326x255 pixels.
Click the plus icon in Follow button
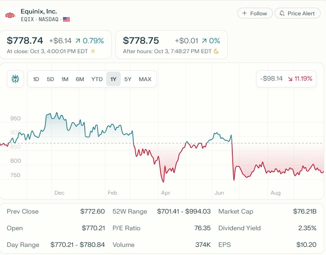tap(244, 14)
